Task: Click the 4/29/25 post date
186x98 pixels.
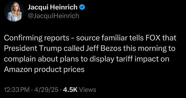Action: pos(46,90)
